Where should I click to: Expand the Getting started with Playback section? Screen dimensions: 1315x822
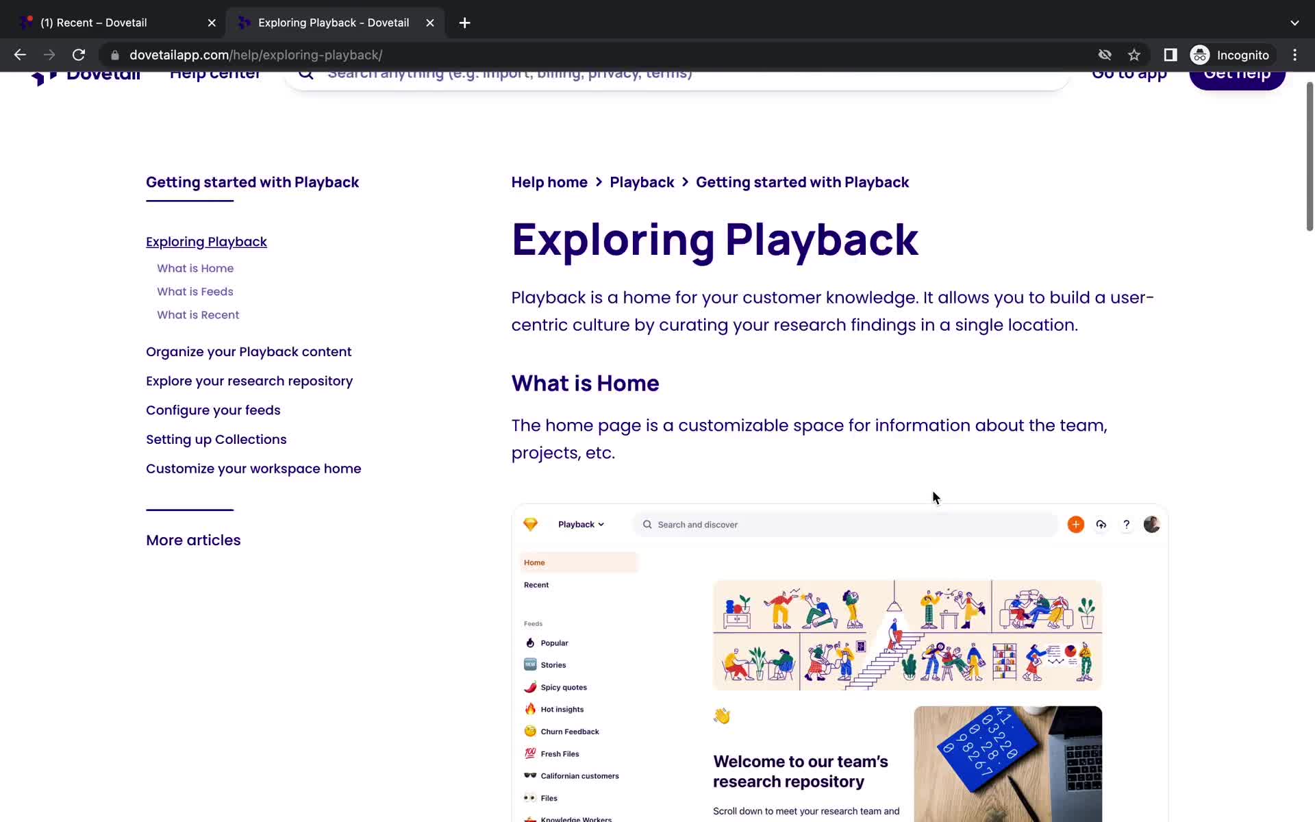click(x=253, y=182)
